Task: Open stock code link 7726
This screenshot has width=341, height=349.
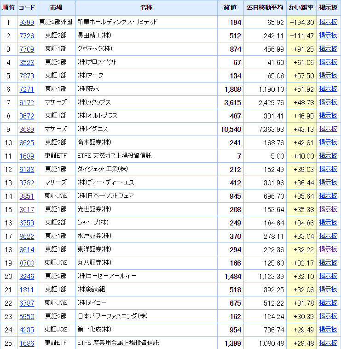Action: 27,35
